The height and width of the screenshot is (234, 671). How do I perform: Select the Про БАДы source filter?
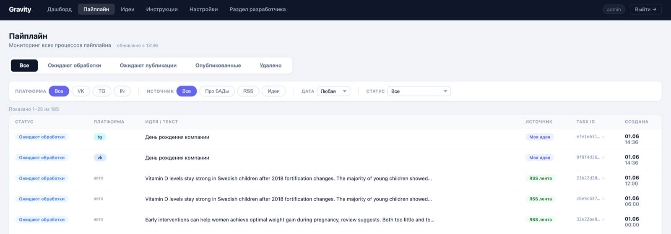(x=217, y=91)
